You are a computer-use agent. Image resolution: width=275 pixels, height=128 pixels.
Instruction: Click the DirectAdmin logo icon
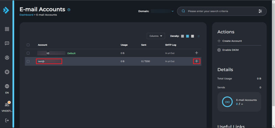[6, 11]
